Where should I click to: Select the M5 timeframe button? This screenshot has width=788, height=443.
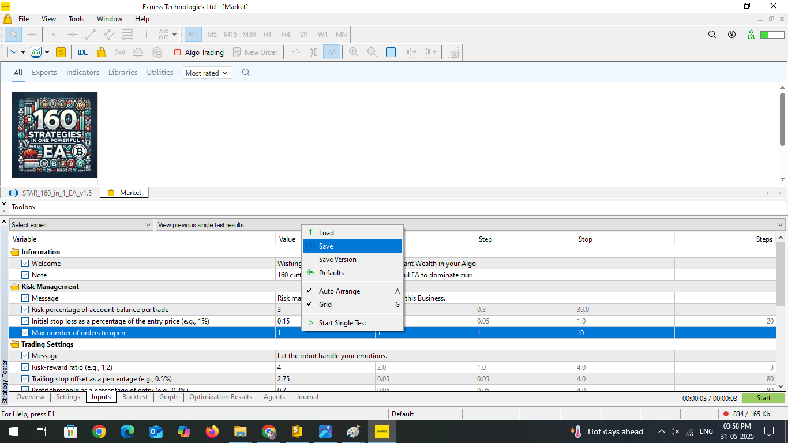[212, 34]
